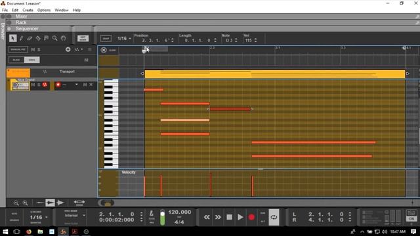Screen dimensions: 420x236
Task: Choose the medium track height icon
Action: [50, 203]
